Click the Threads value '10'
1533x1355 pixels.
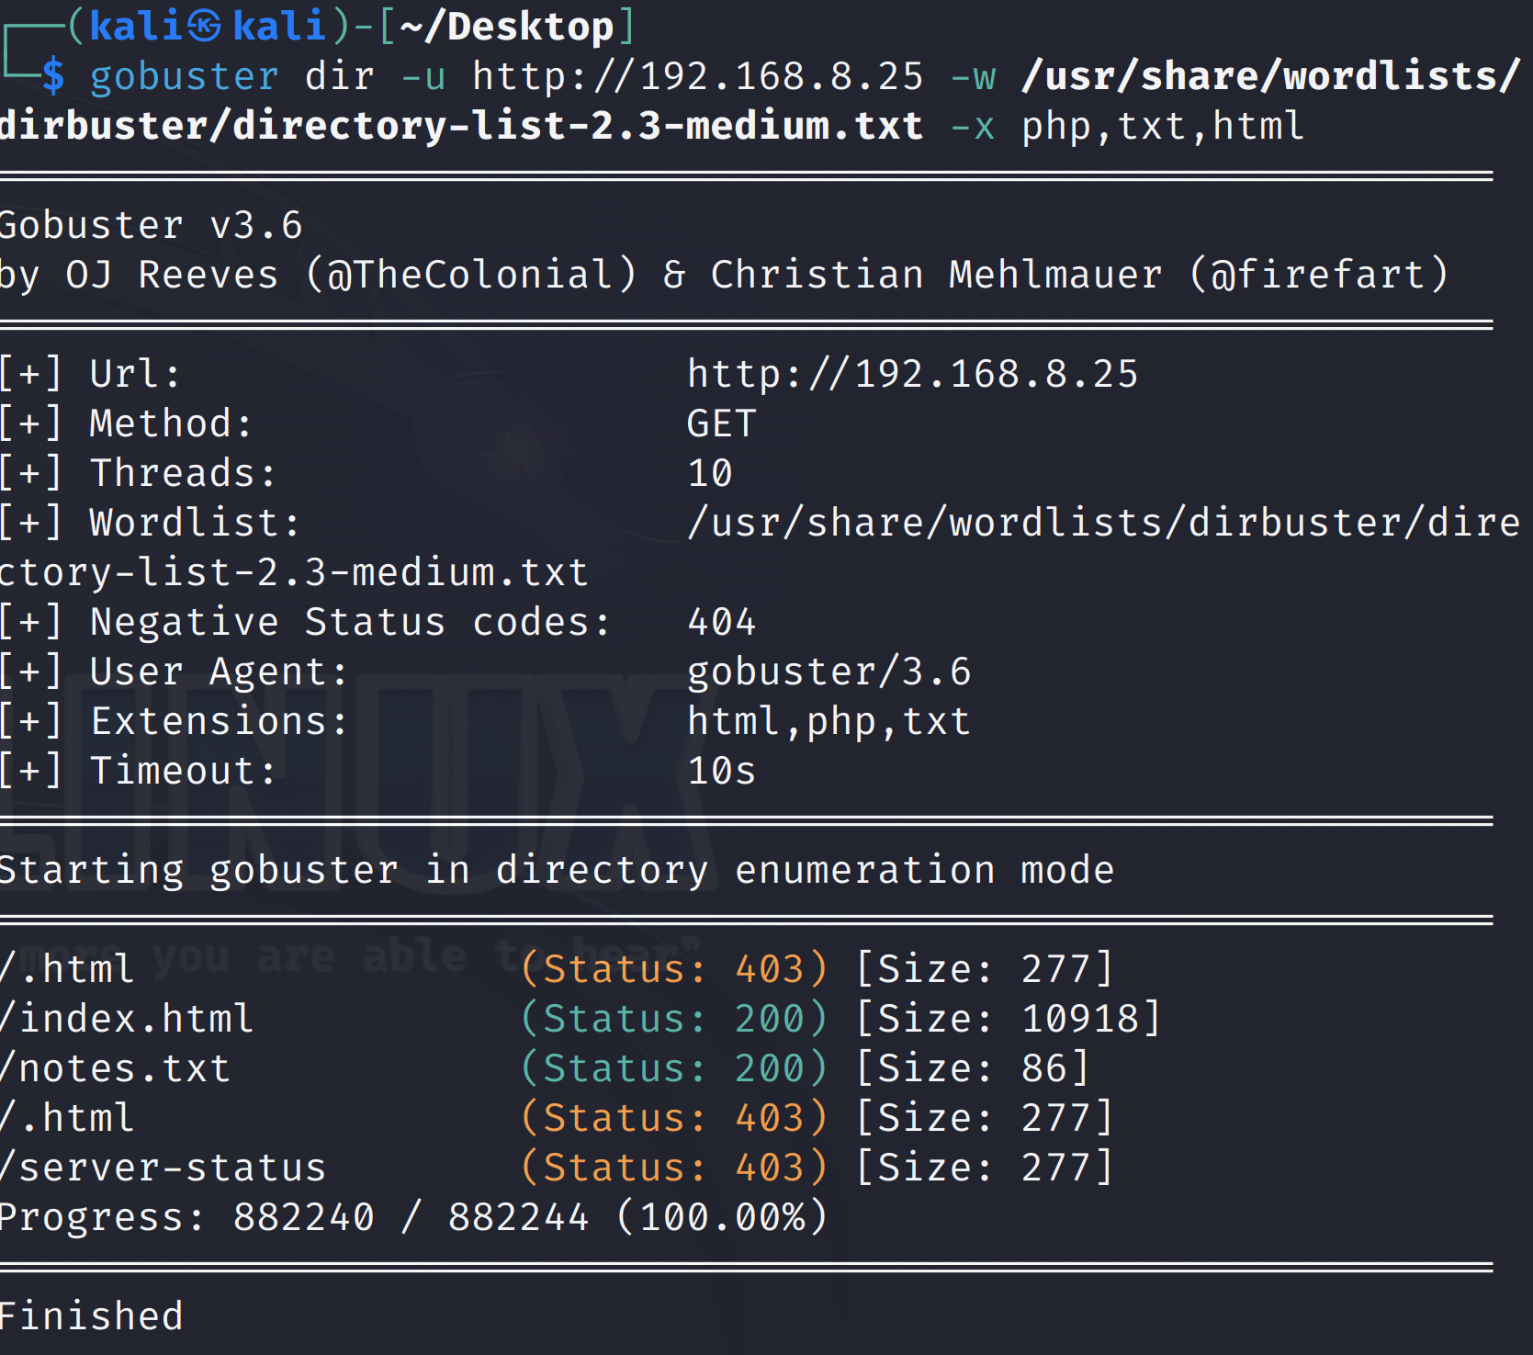pyautogui.click(x=710, y=473)
